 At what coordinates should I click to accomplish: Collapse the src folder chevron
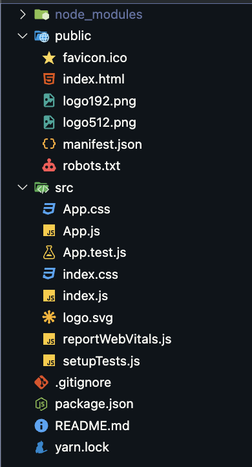pyautogui.click(x=23, y=188)
